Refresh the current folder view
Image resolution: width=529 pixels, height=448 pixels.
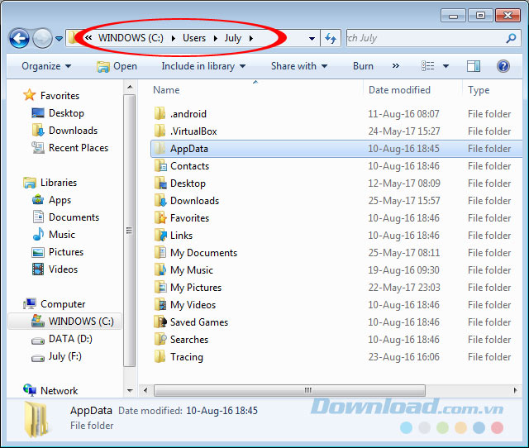click(331, 38)
